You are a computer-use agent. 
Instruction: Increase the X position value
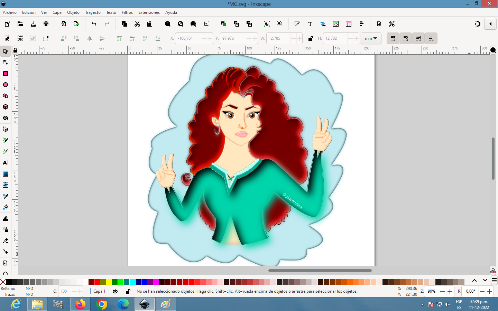[x=210, y=38]
